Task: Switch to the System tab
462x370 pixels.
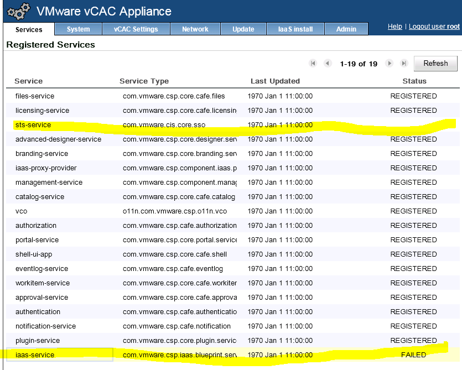Action: (x=78, y=29)
